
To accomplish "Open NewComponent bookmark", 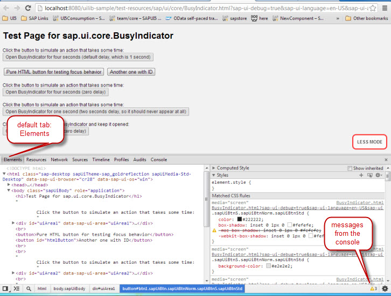I will (x=298, y=18).
